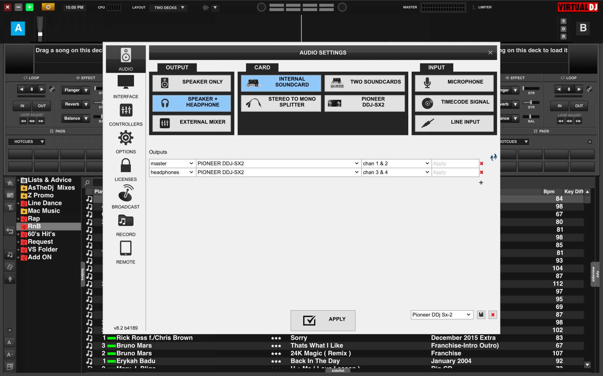The height and width of the screenshot is (376, 603).
Task: Open the left deck Hotcues pads dropdown
Action: (27, 142)
